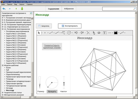The height and width of the screenshot is (99, 138).
Task: Click the Запустить button
Action: pos(44,26)
